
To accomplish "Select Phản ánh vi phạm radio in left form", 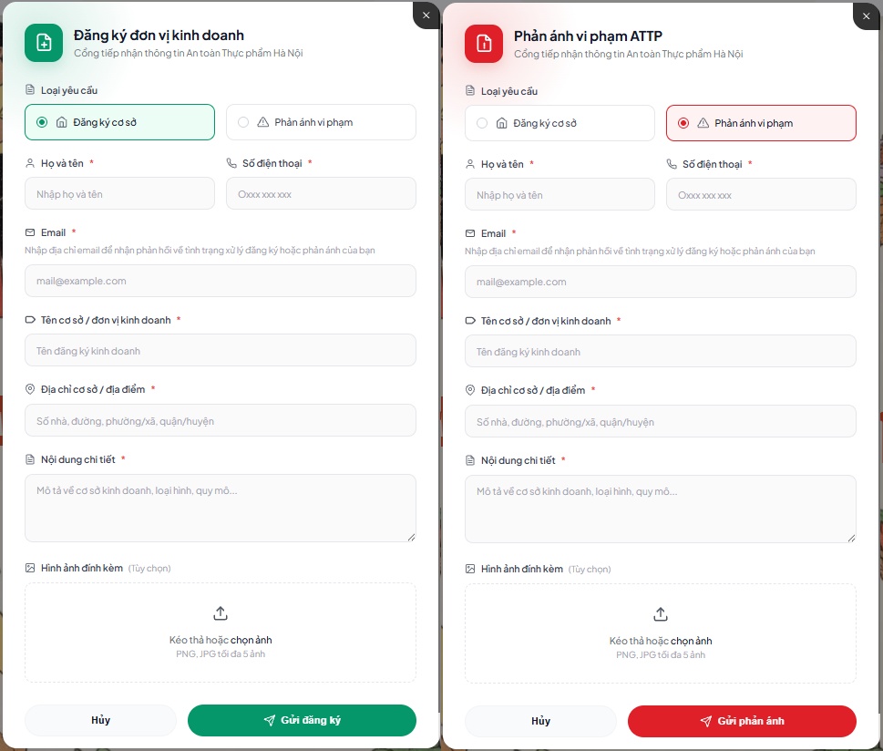I will pos(243,122).
